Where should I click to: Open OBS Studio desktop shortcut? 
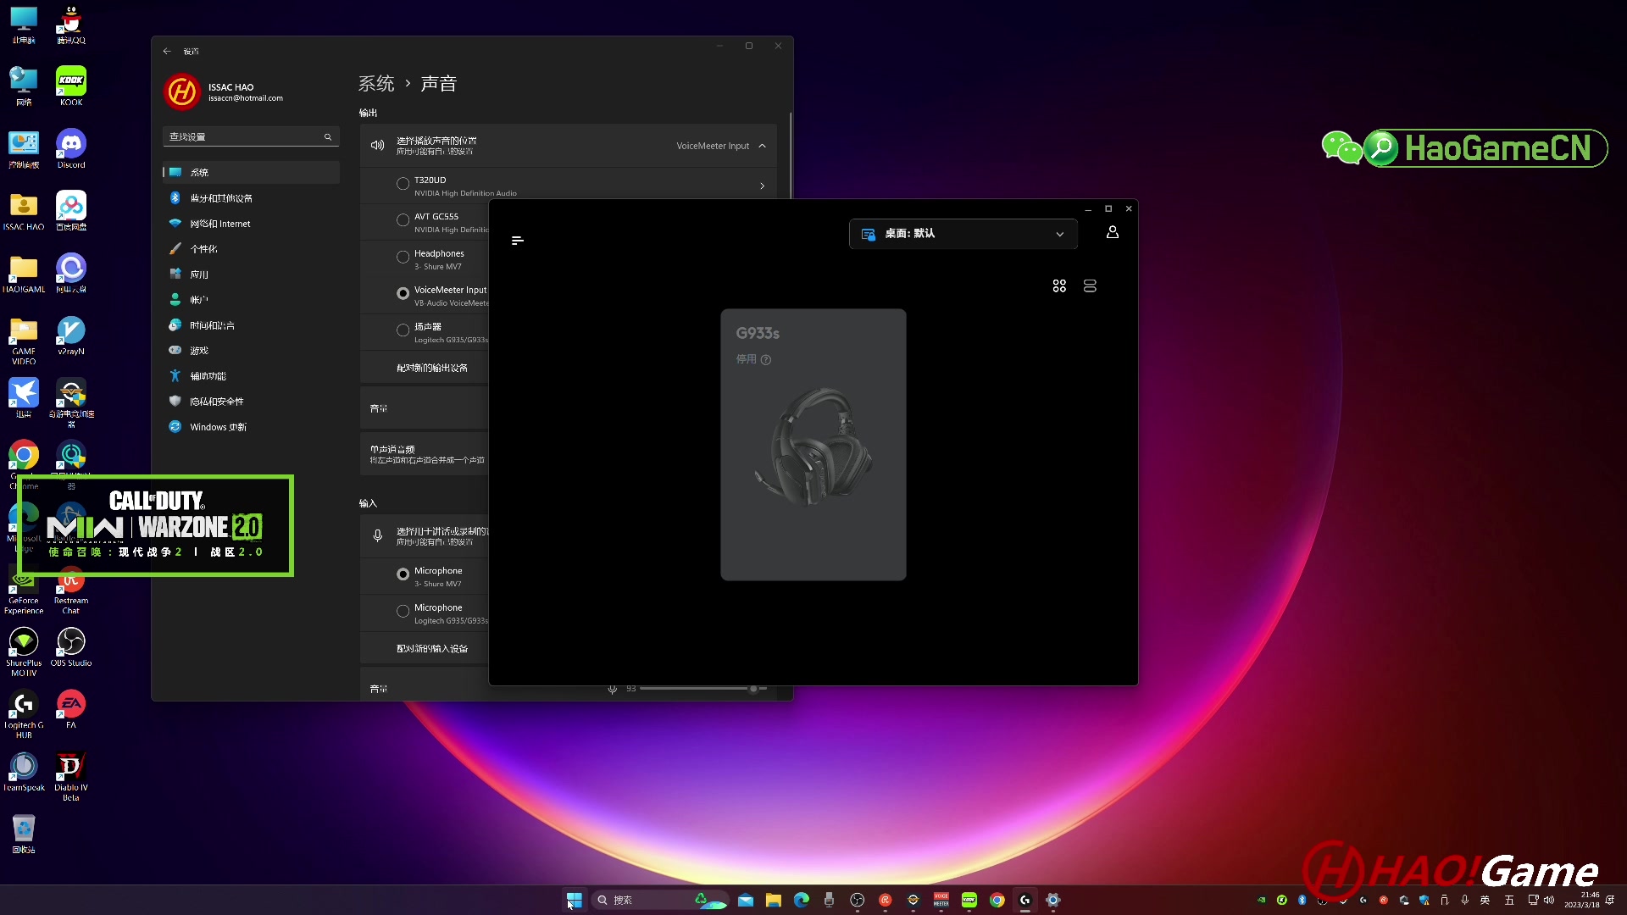(x=71, y=647)
